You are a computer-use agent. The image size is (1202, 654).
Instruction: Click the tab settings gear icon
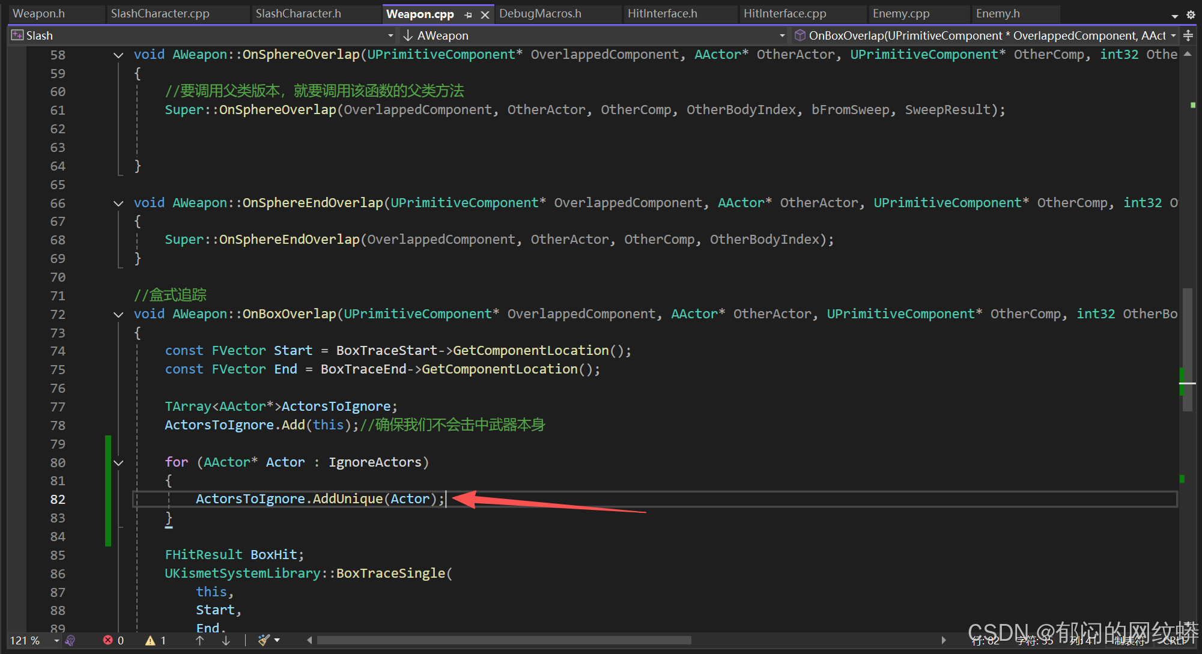click(x=1191, y=14)
